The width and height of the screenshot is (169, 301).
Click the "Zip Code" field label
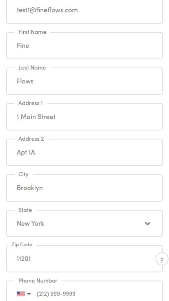point(22,245)
